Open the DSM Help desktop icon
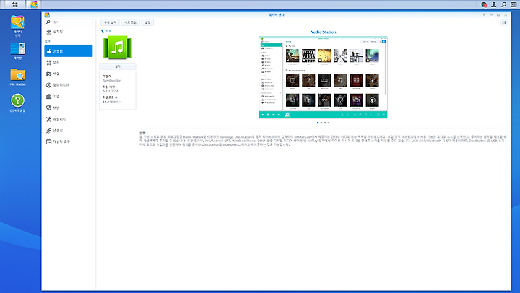 coord(17,103)
